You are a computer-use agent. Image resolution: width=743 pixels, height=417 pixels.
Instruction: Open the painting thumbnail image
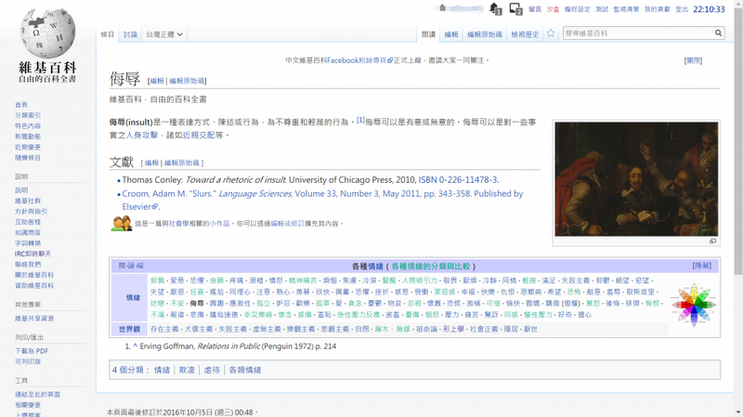click(636, 179)
